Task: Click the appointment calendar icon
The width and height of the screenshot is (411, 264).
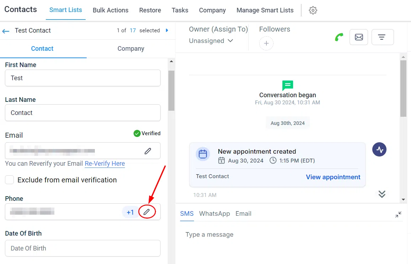Action: coord(202,154)
